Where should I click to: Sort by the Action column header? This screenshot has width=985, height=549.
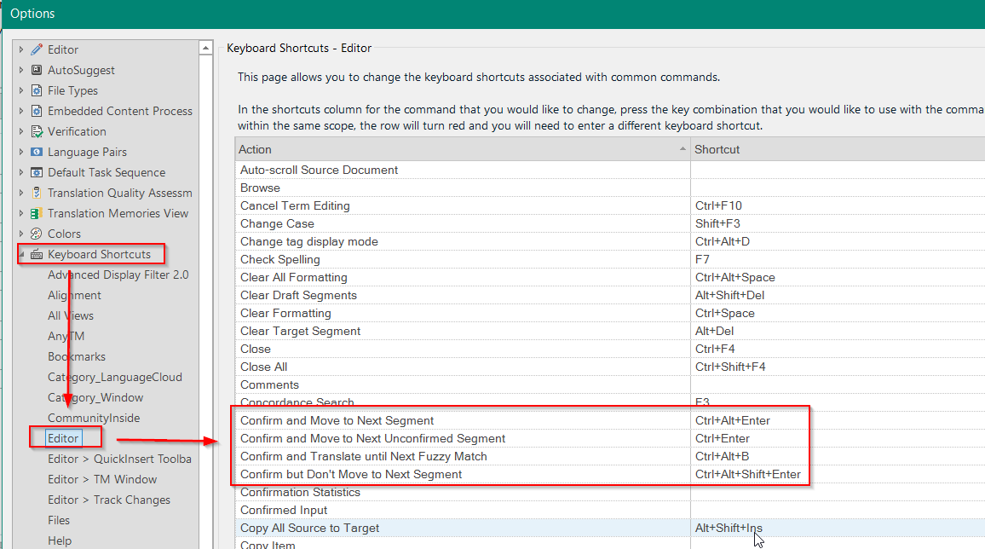click(x=463, y=149)
